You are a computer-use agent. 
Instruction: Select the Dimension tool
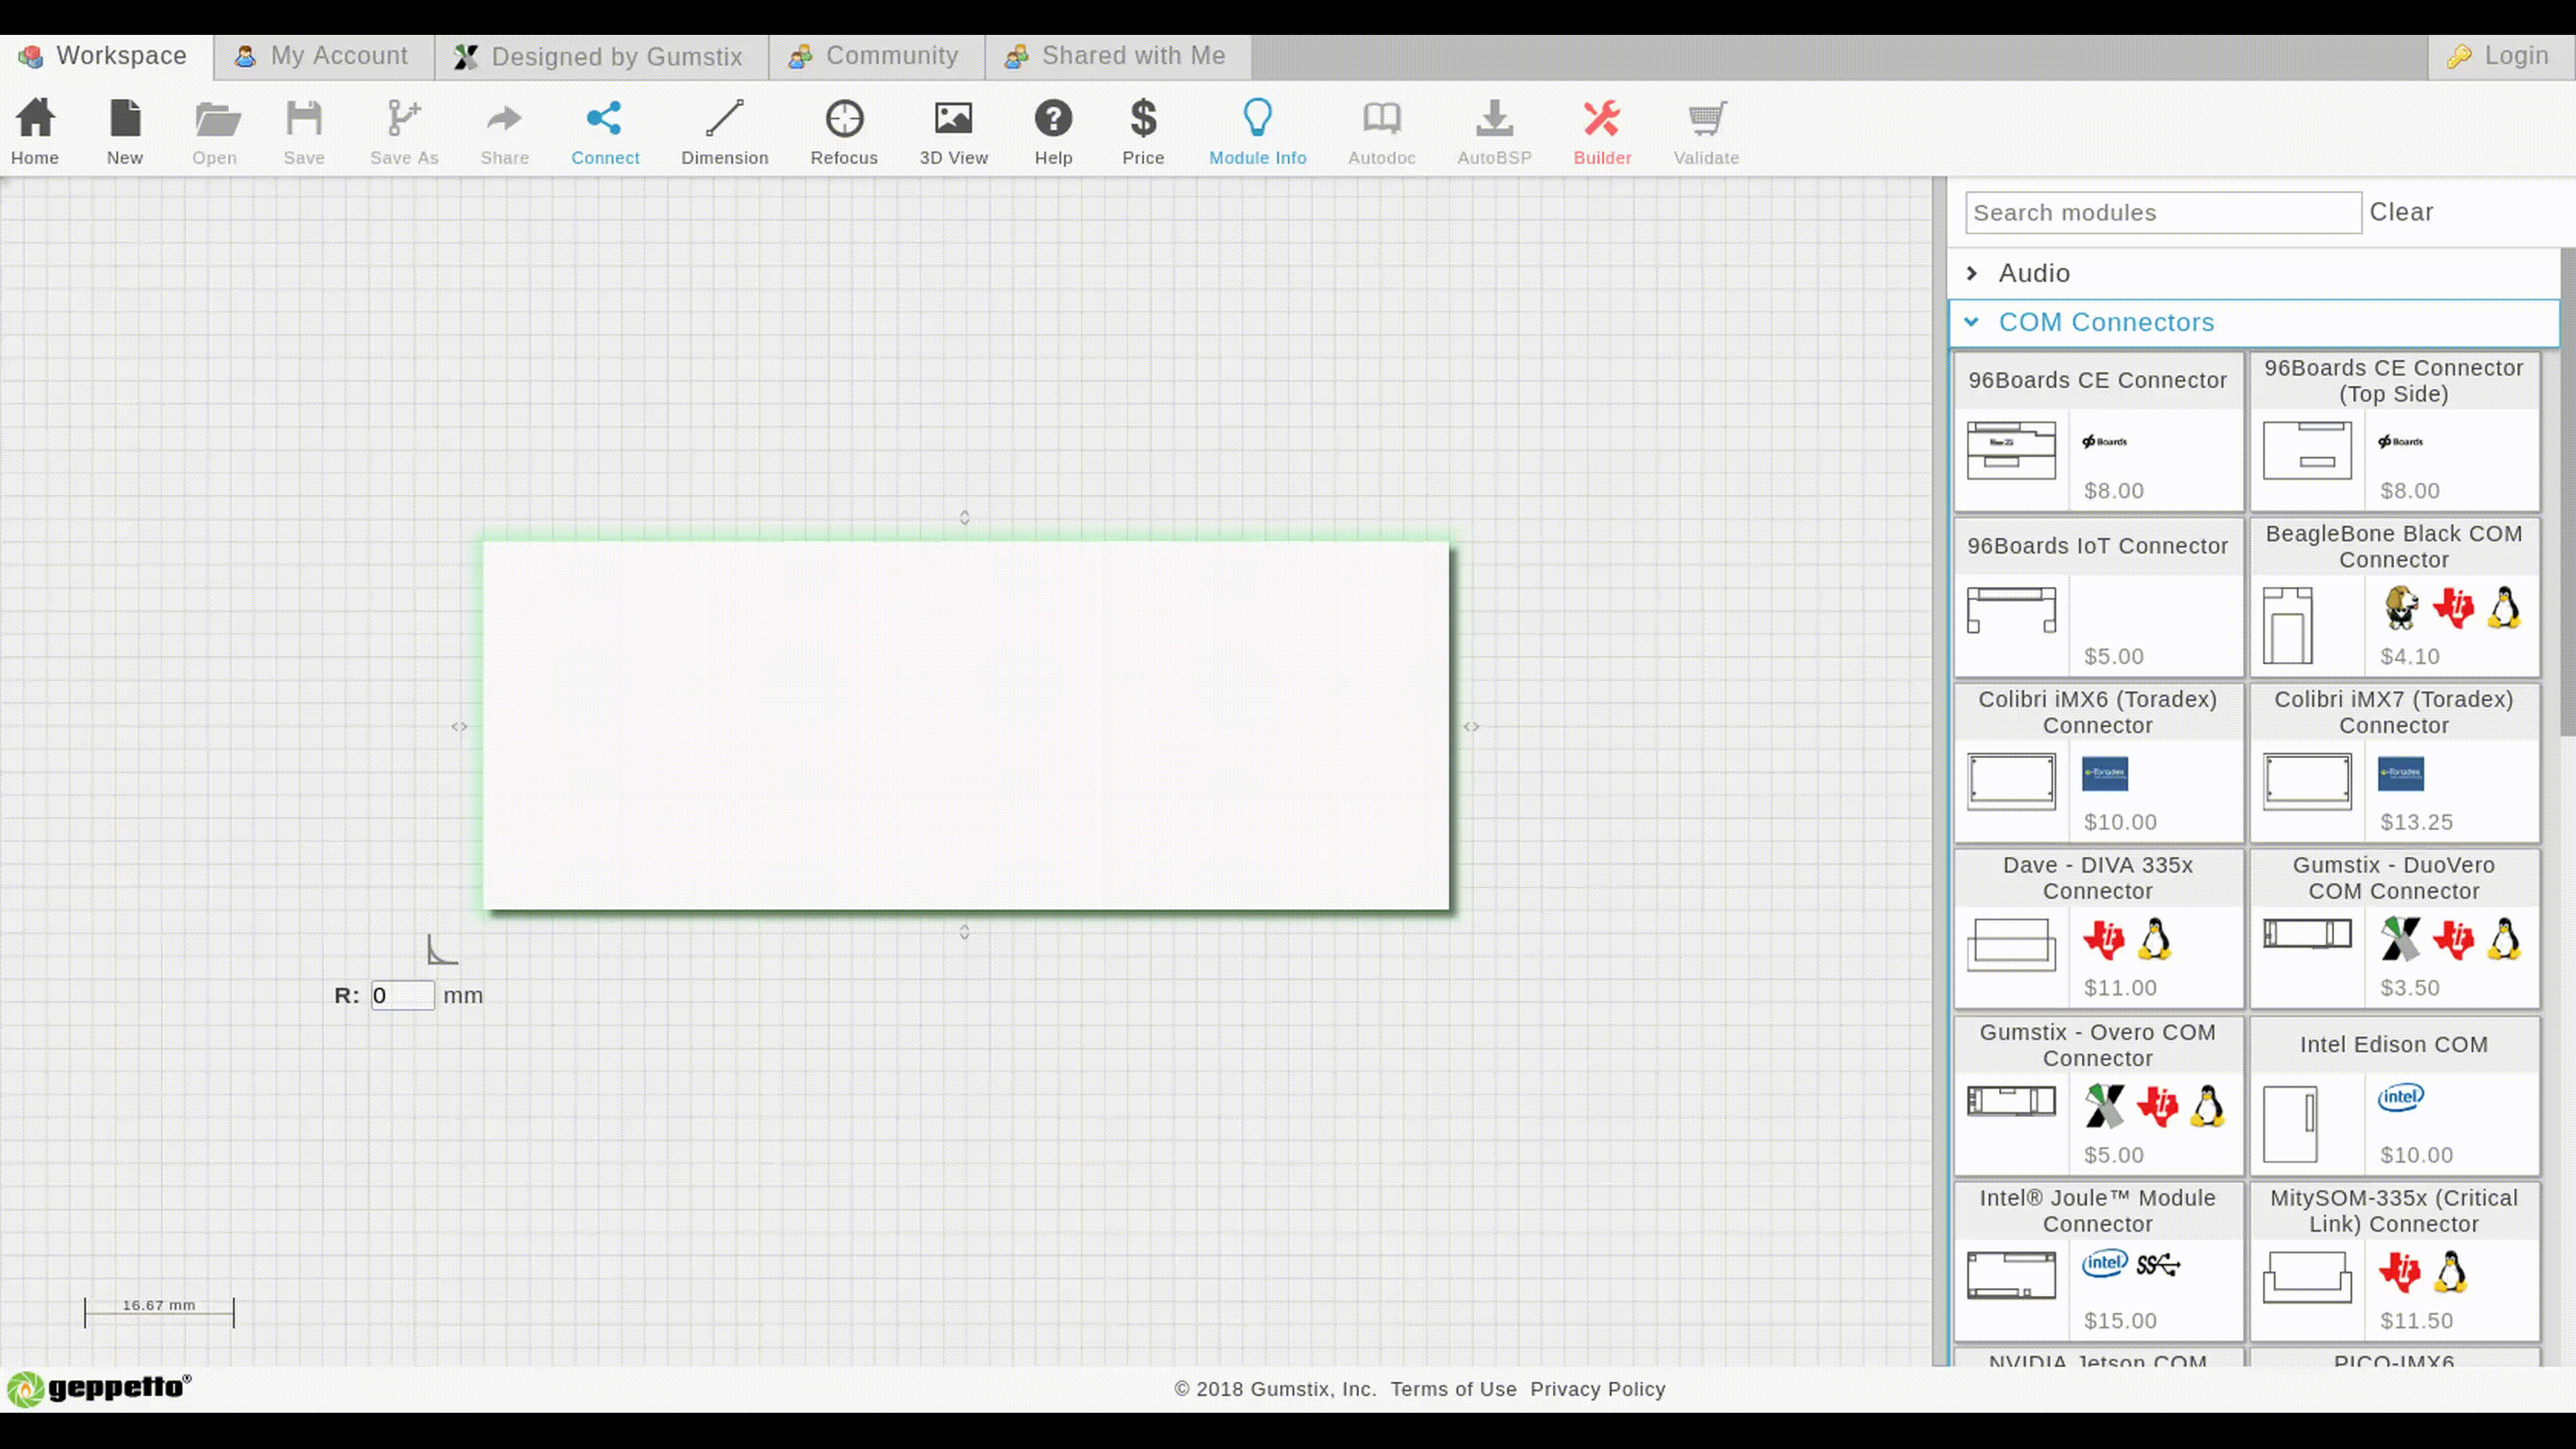[x=725, y=131]
